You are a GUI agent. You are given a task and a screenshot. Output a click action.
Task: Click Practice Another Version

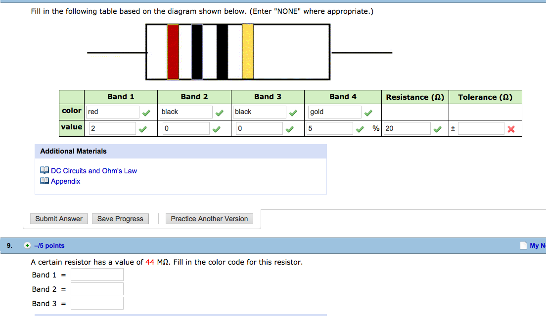209,219
